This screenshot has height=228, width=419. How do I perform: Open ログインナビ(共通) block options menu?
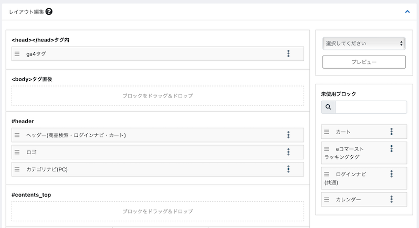click(x=392, y=174)
